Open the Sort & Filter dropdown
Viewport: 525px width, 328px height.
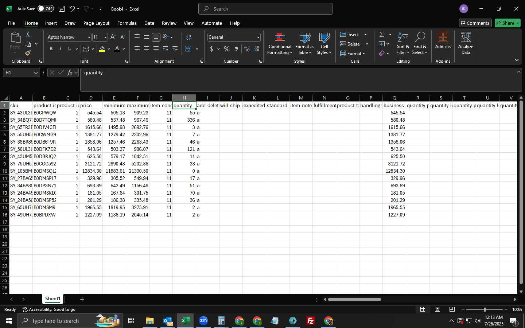click(x=403, y=43)
